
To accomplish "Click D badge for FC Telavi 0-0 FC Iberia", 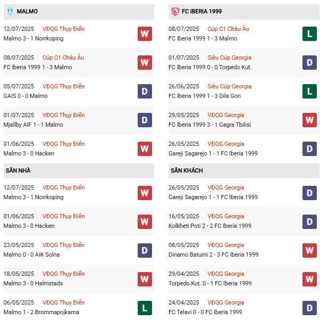I will 309,307.
